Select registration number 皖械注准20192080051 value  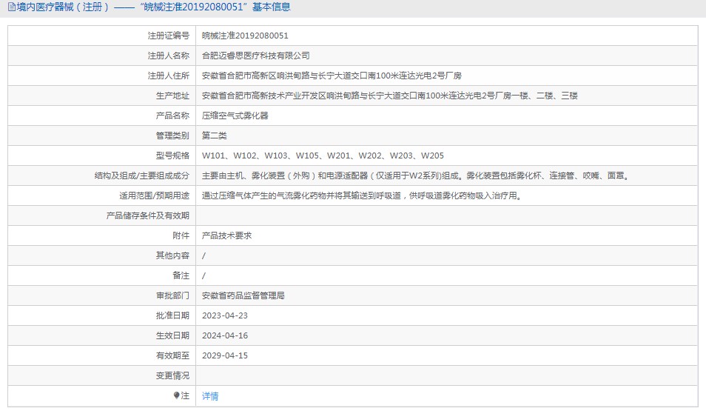(245, 36)
